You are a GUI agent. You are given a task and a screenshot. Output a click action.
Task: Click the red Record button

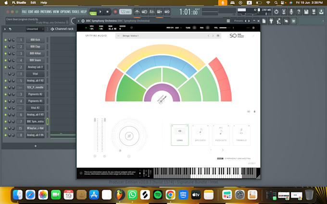coord(115,12)
